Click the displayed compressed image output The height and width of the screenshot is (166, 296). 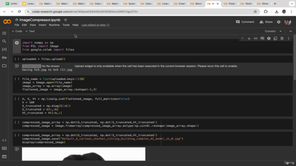(x=84, y=154)
